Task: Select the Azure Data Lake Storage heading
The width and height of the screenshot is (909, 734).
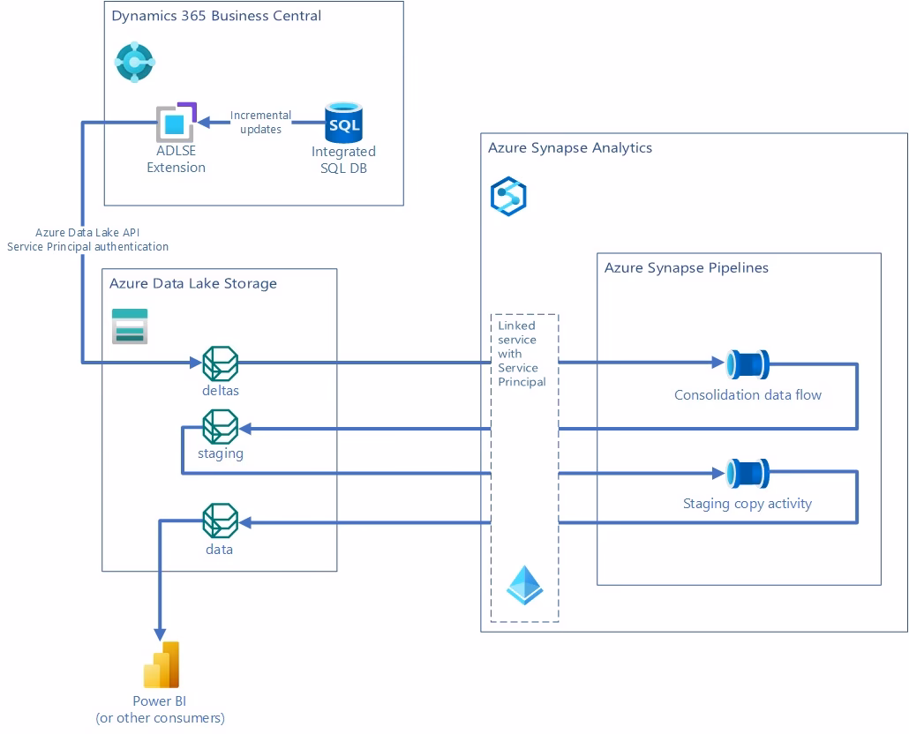Action: coord(192,283)
